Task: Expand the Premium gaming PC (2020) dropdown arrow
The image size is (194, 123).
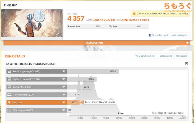Action: 64,71
